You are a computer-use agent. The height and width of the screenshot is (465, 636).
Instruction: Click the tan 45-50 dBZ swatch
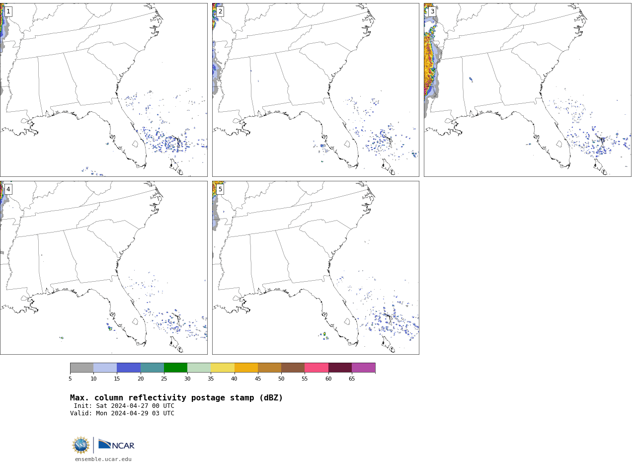coord(269,368)
